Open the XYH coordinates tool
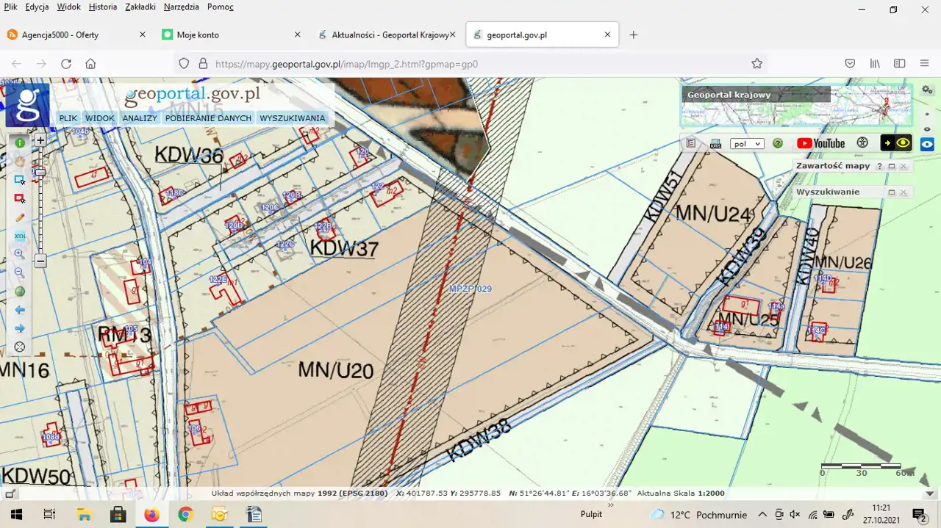941x528 pixels. click(20, 236)
